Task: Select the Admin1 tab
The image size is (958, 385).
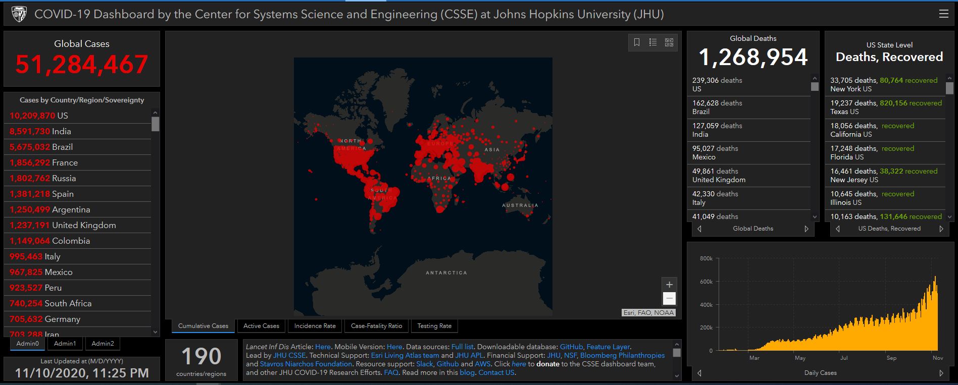Action: (65, 344)
